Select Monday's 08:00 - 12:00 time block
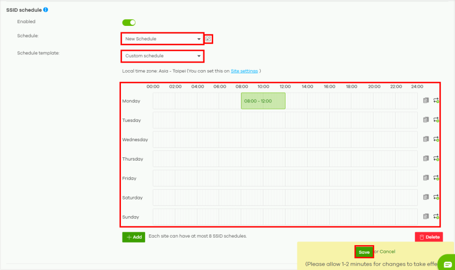Image resolution: width=455 pixels, height=270 pixels. pos(263,101)
